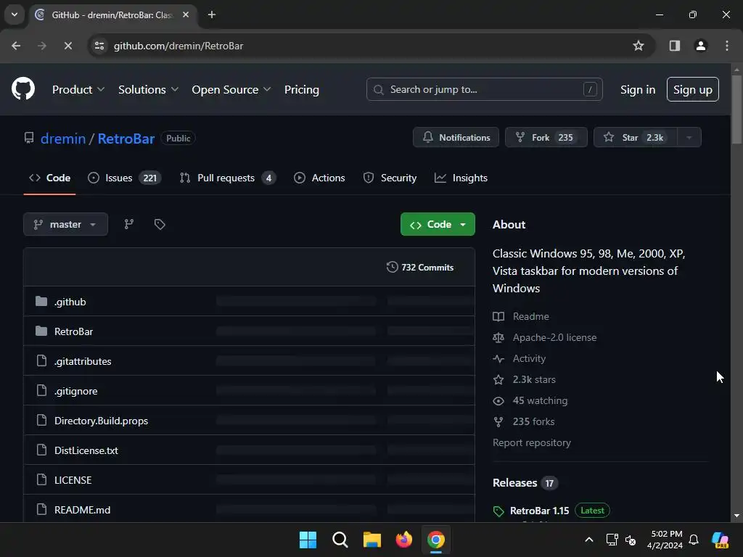Viewport: 743px width, 557px height.
Task: Open Directory.Build.props file
Action: coord(101,421)
